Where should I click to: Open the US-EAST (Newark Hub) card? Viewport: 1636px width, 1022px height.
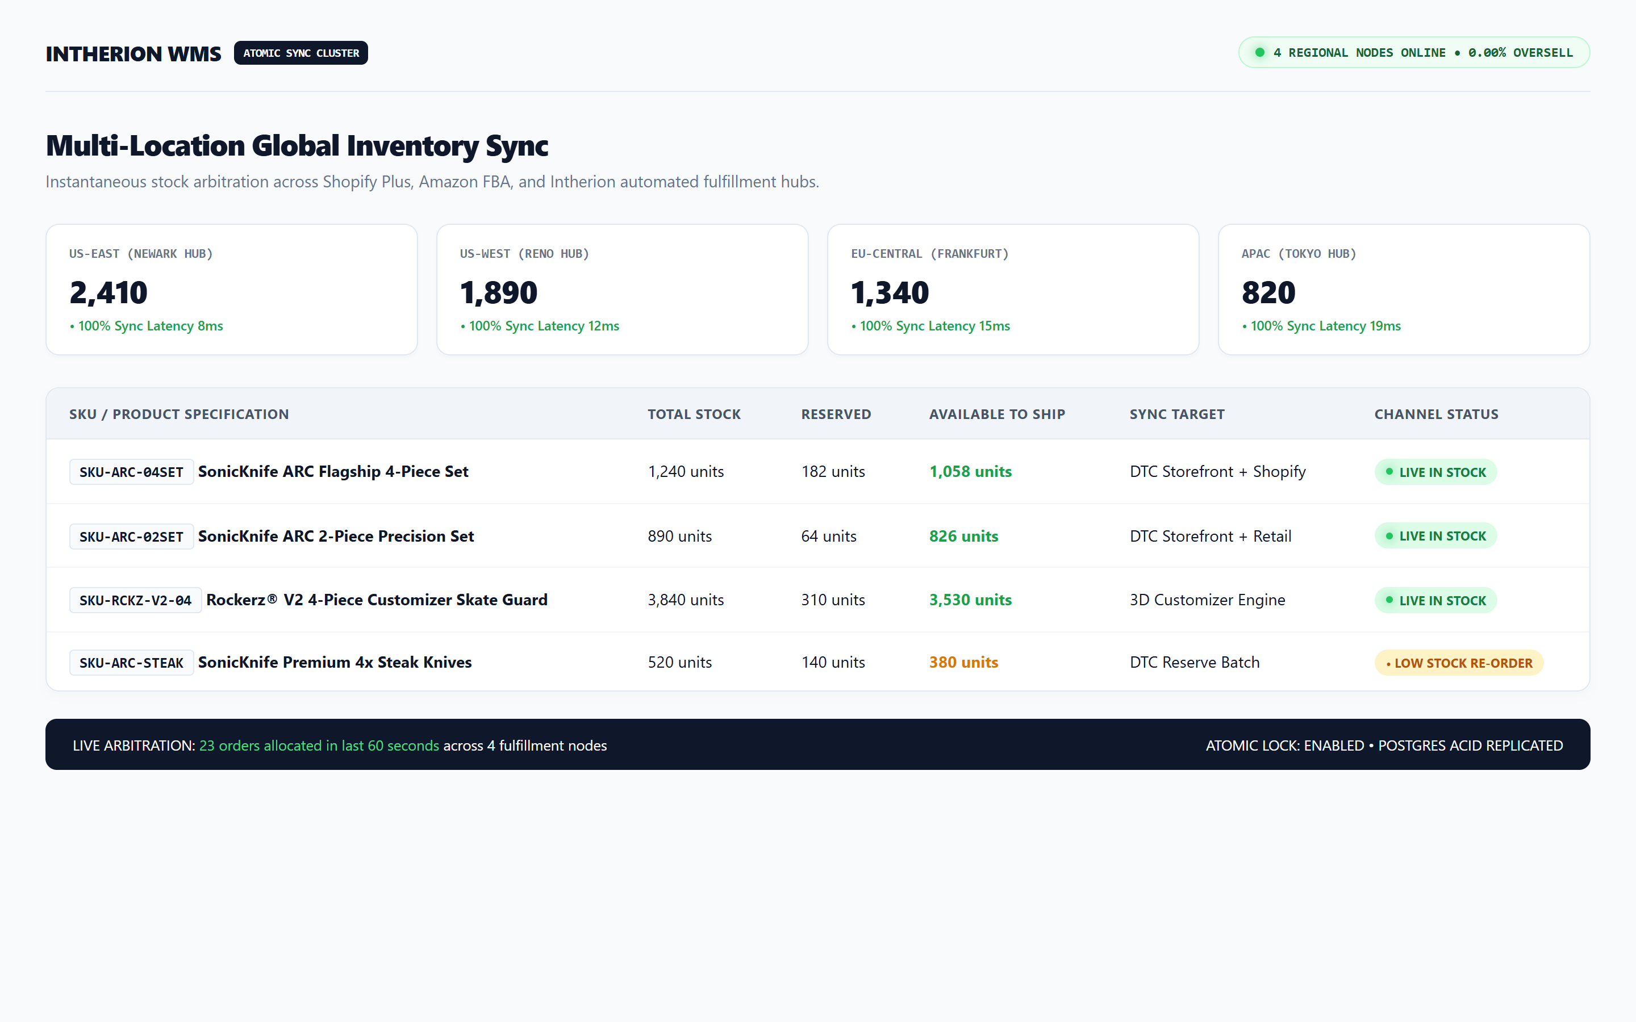click(x=232, y=290)
